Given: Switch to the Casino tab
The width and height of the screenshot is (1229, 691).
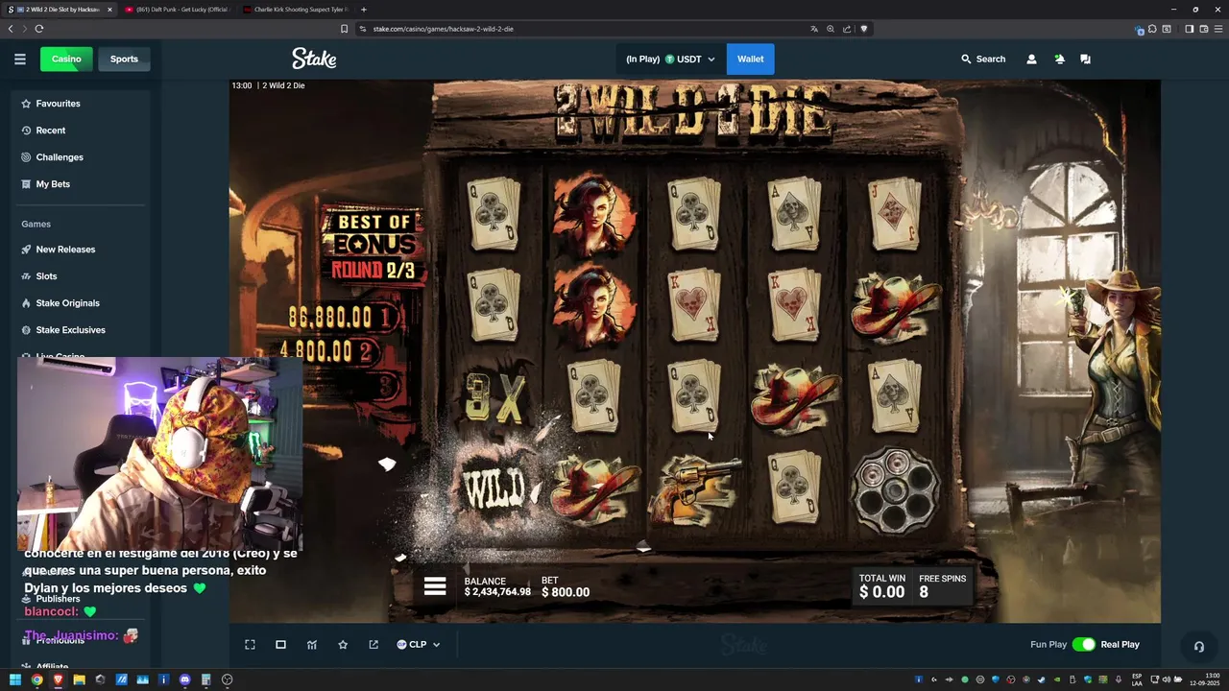Looking at the screenshot, I should [66, 59].
